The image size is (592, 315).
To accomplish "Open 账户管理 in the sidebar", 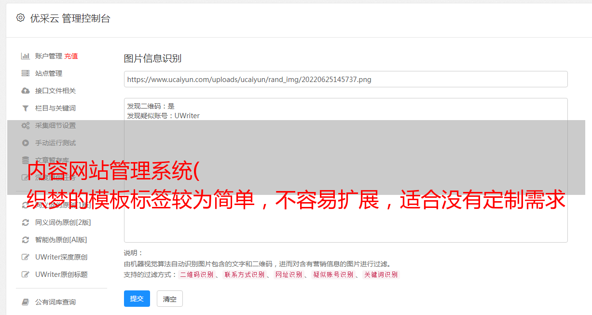I will click(x=49, y=56).
